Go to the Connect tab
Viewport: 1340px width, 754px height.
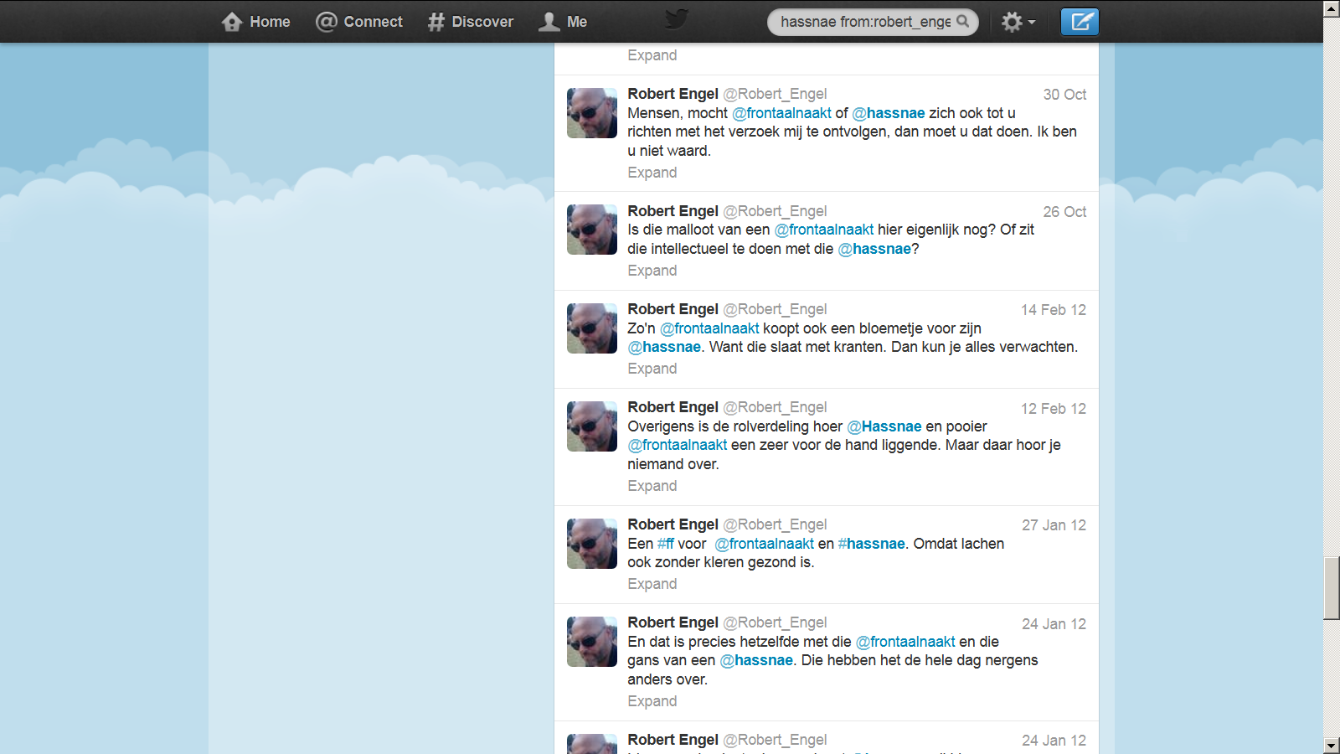pos(358,22)
